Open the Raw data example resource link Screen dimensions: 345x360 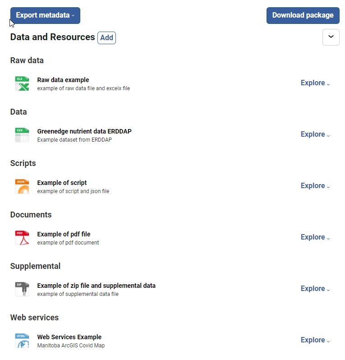pyautogui.click(x=63, y=80)
